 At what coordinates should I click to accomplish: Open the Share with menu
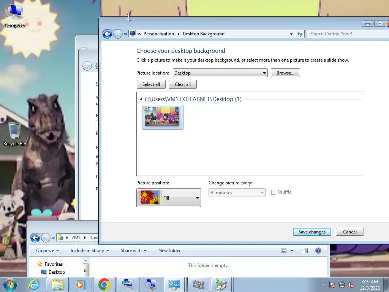pyautogui.click(x=133, y=251)
